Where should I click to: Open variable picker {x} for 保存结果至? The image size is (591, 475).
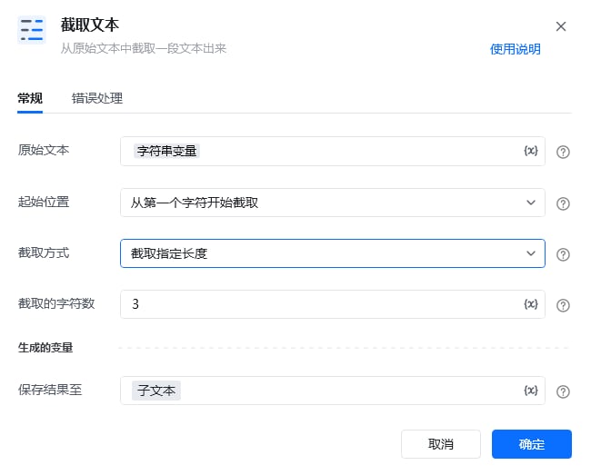(531, 391)
